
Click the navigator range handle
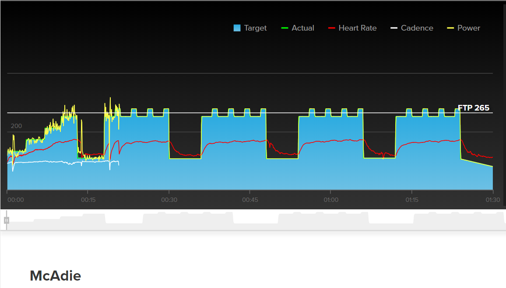(x=7, y=220)
